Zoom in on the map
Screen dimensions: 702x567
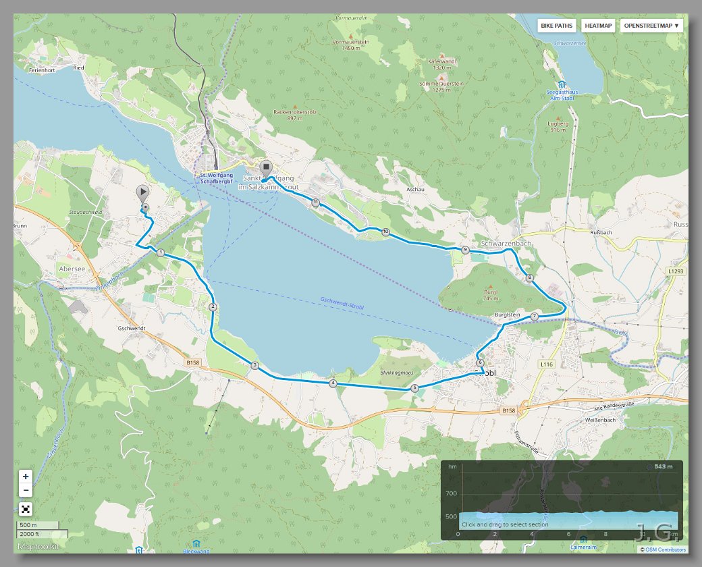point(26,477)
